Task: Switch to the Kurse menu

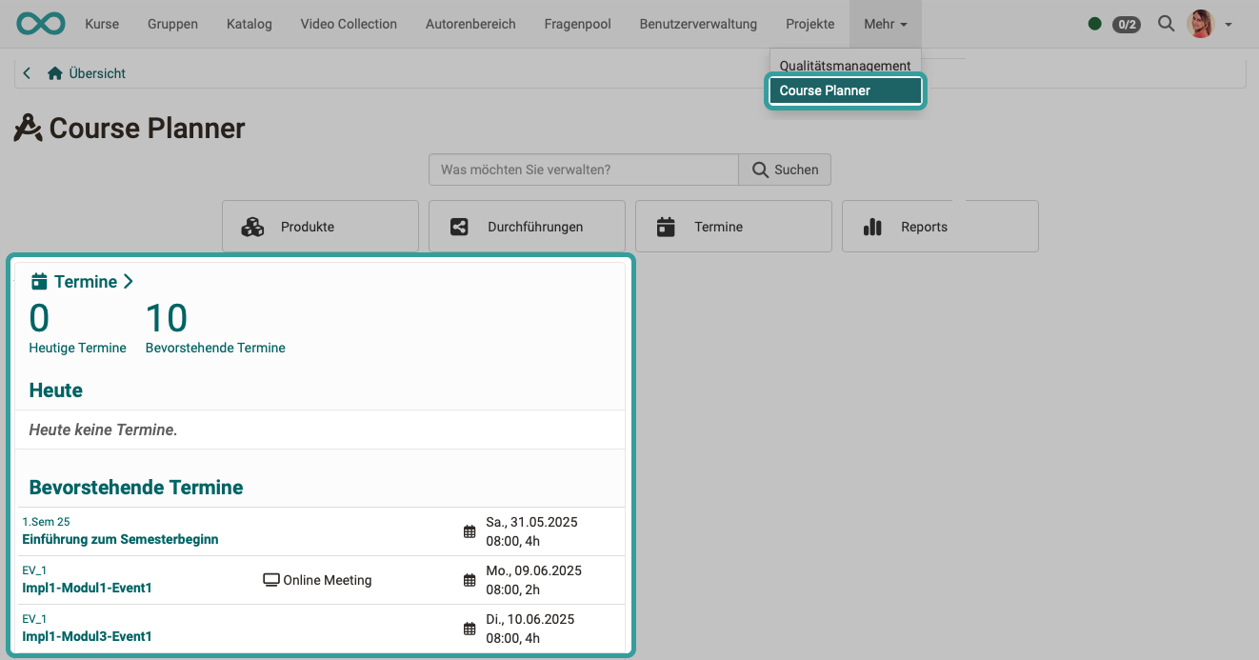Action: coord(102,24)
